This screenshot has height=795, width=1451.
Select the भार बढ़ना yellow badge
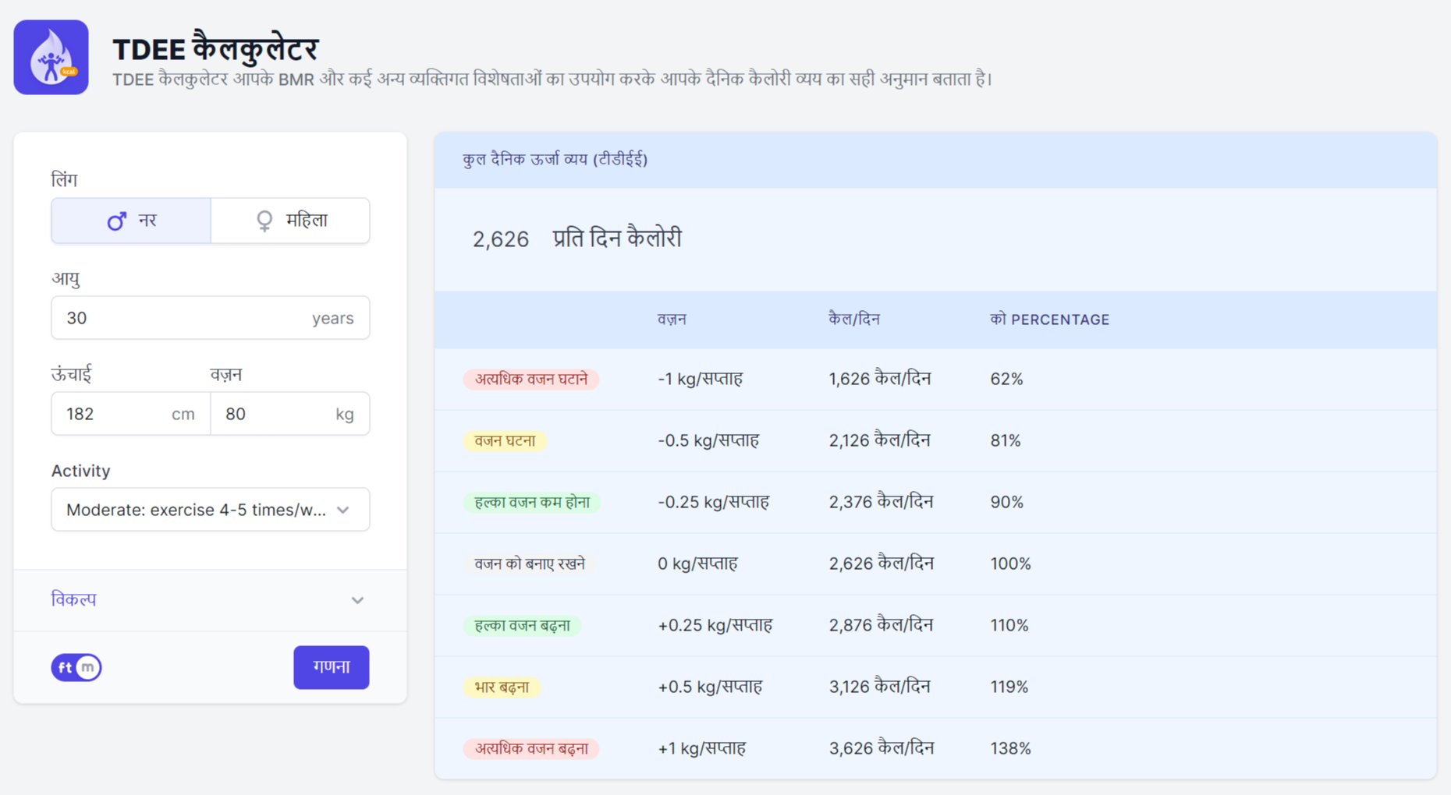click(x=502, y=687)
